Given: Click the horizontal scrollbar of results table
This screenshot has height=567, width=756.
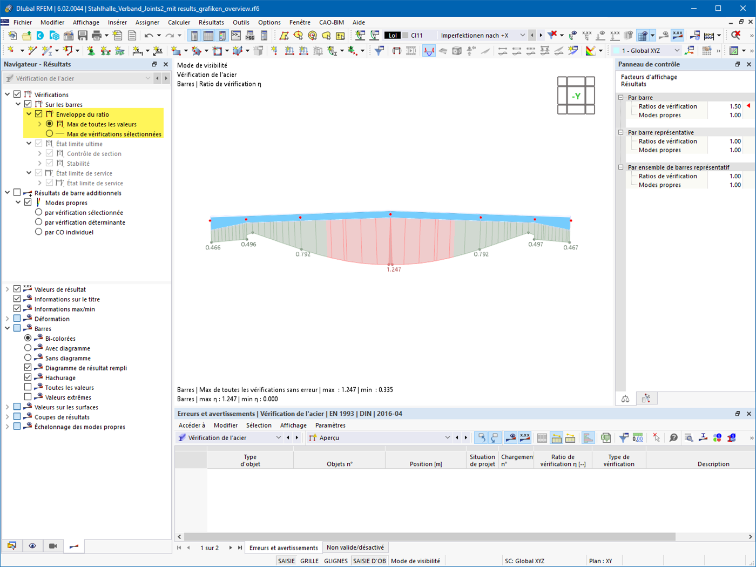Looking at the screenshot, I should pyautogui.click(x=430, y=537).
